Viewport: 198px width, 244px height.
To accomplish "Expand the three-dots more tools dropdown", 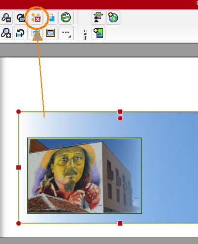I will click(x=66, y=33).
